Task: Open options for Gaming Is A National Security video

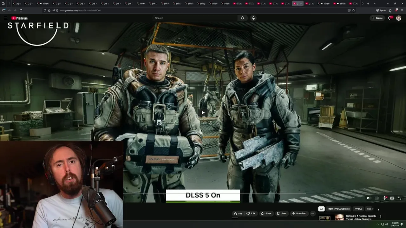Action: pyautogui.click(x=381, y=216)
